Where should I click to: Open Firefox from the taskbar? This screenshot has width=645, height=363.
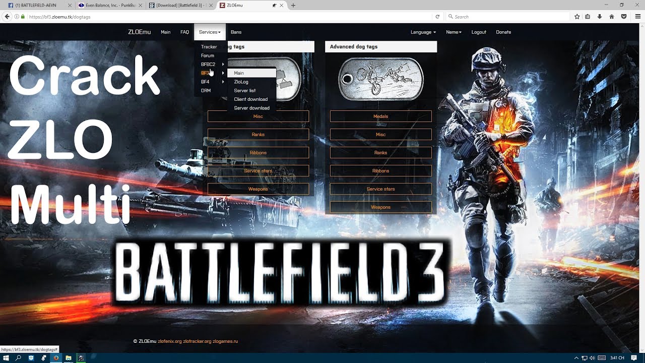pos(56,358)
